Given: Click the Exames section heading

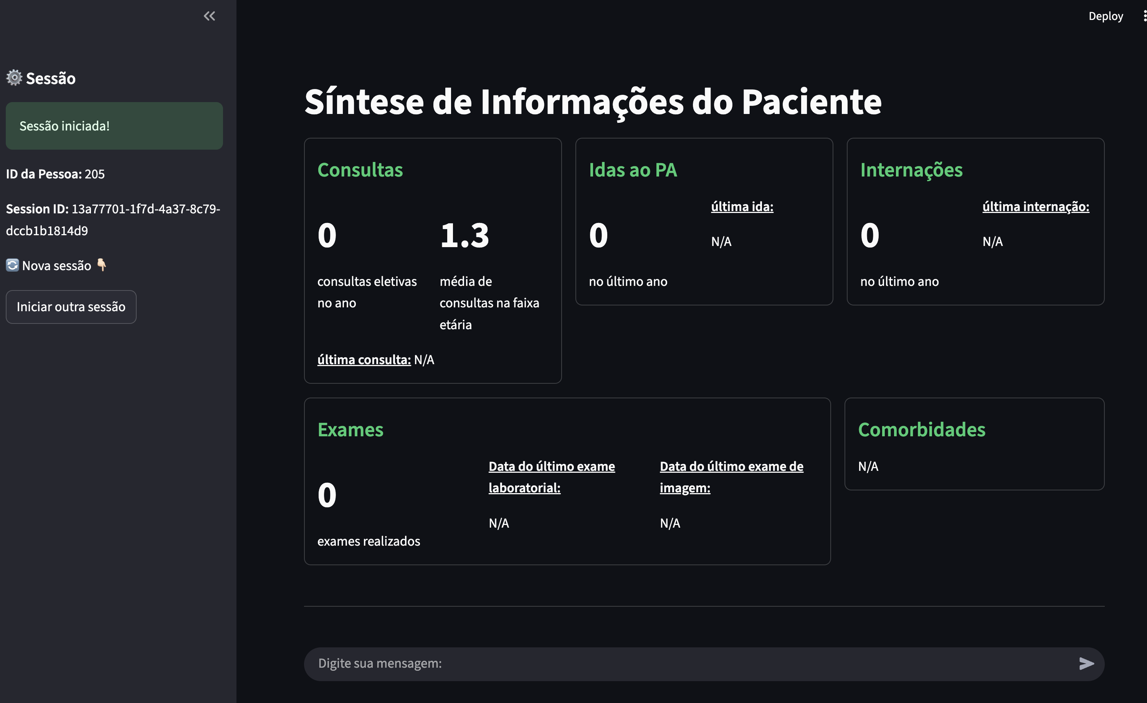Looking at the screenshot, I should point(350,429).
